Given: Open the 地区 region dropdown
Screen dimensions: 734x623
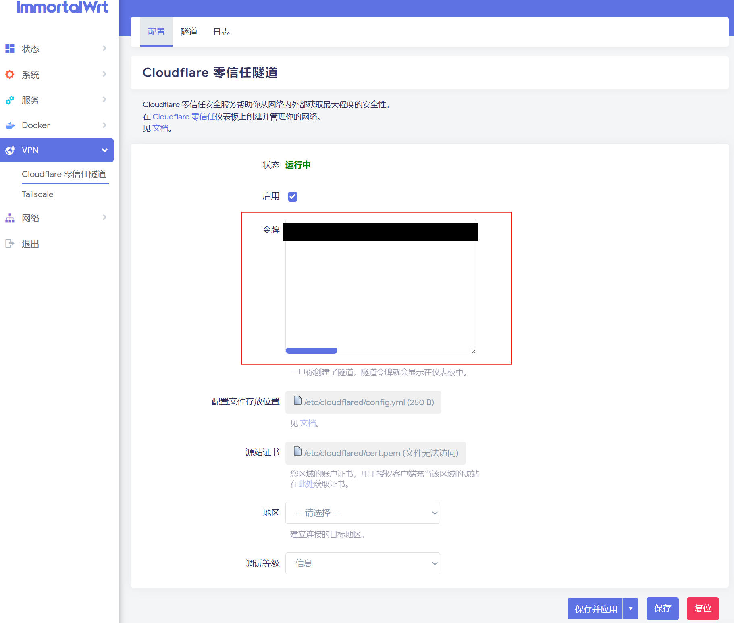Looking at the screenshot, I should click(363, 513).
